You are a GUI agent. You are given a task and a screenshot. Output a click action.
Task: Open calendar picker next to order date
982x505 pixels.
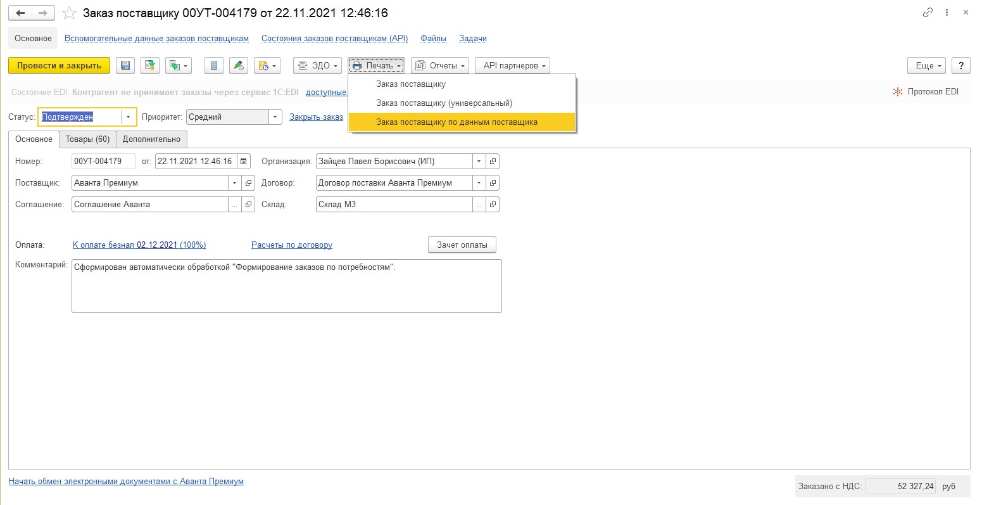click(244, 162)
